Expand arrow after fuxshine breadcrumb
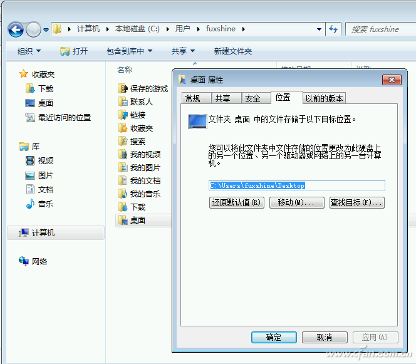Screen dimensions: 416x364 pos(243,29)
